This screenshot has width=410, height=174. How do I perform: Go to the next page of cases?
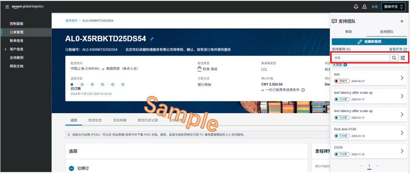point(377,166)
